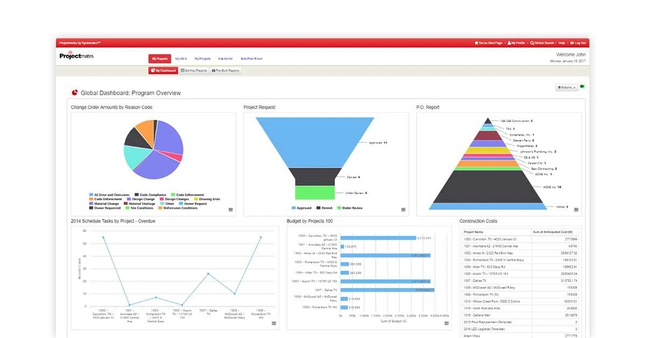Open the Global Search magnifier icon

point(532,43)
